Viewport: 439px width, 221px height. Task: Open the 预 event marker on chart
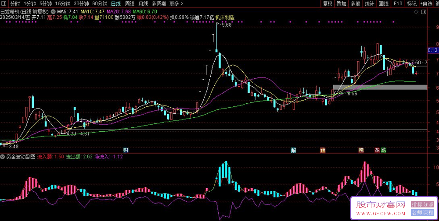(323, 150)
